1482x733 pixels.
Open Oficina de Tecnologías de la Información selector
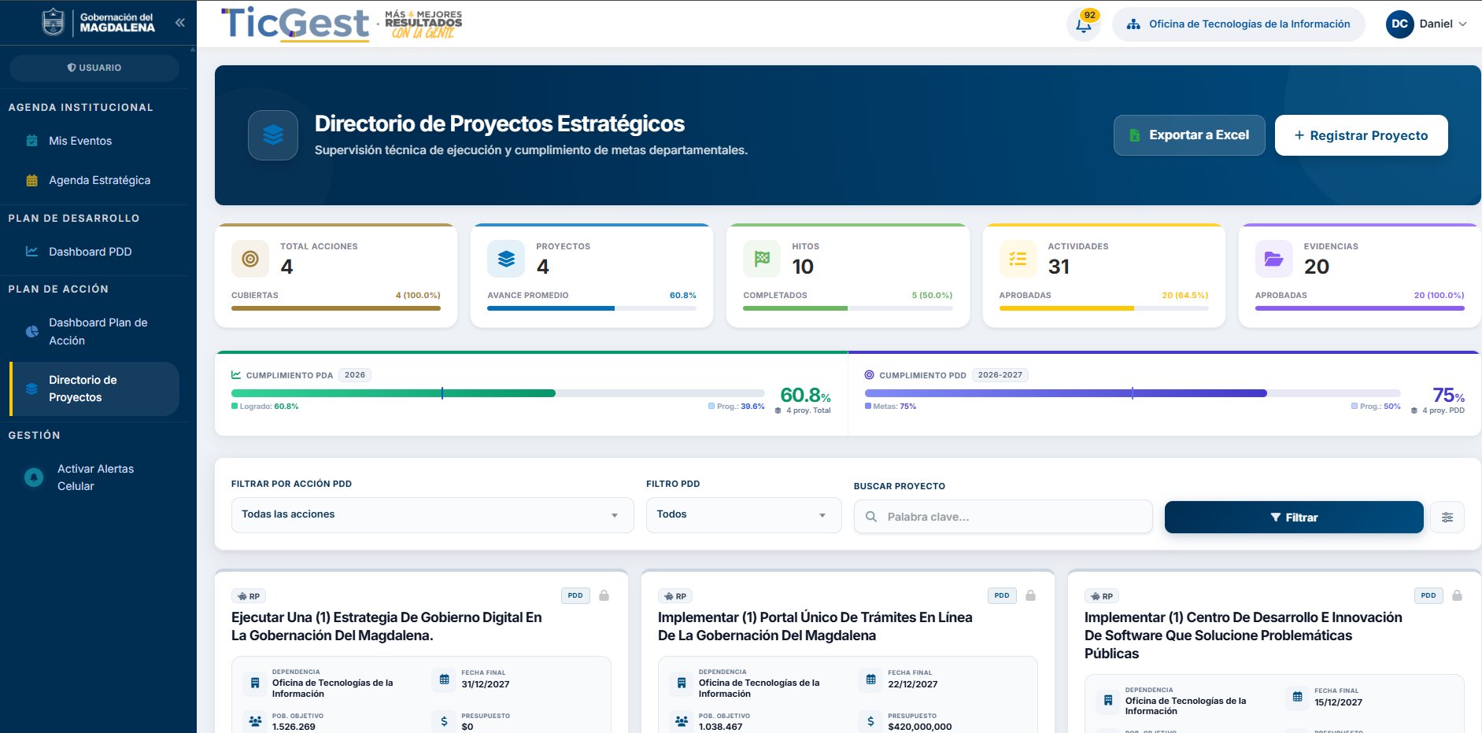coord(1238,24)
